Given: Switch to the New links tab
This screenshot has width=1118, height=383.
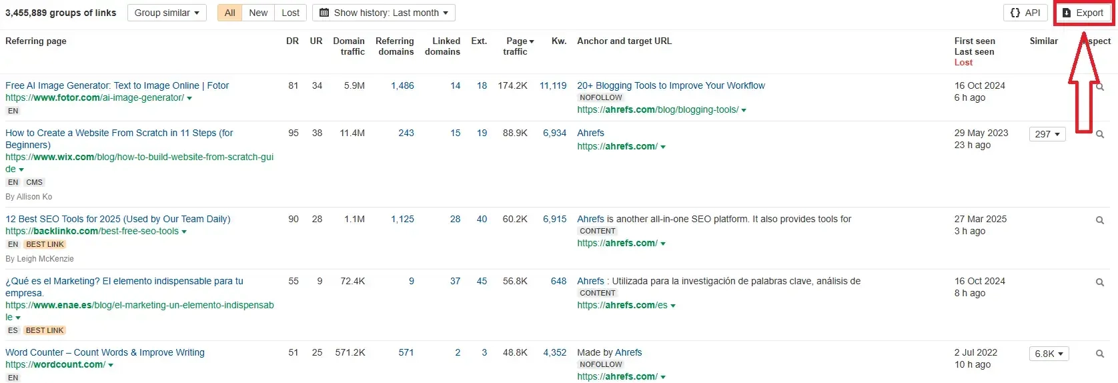Looking at the screenshot, I should point(258,13).
